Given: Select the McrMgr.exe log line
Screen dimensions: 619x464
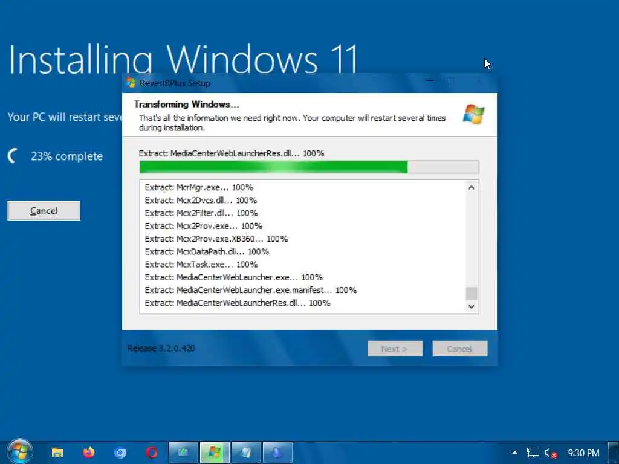Looking at the screenshot, I should (199, 187).
